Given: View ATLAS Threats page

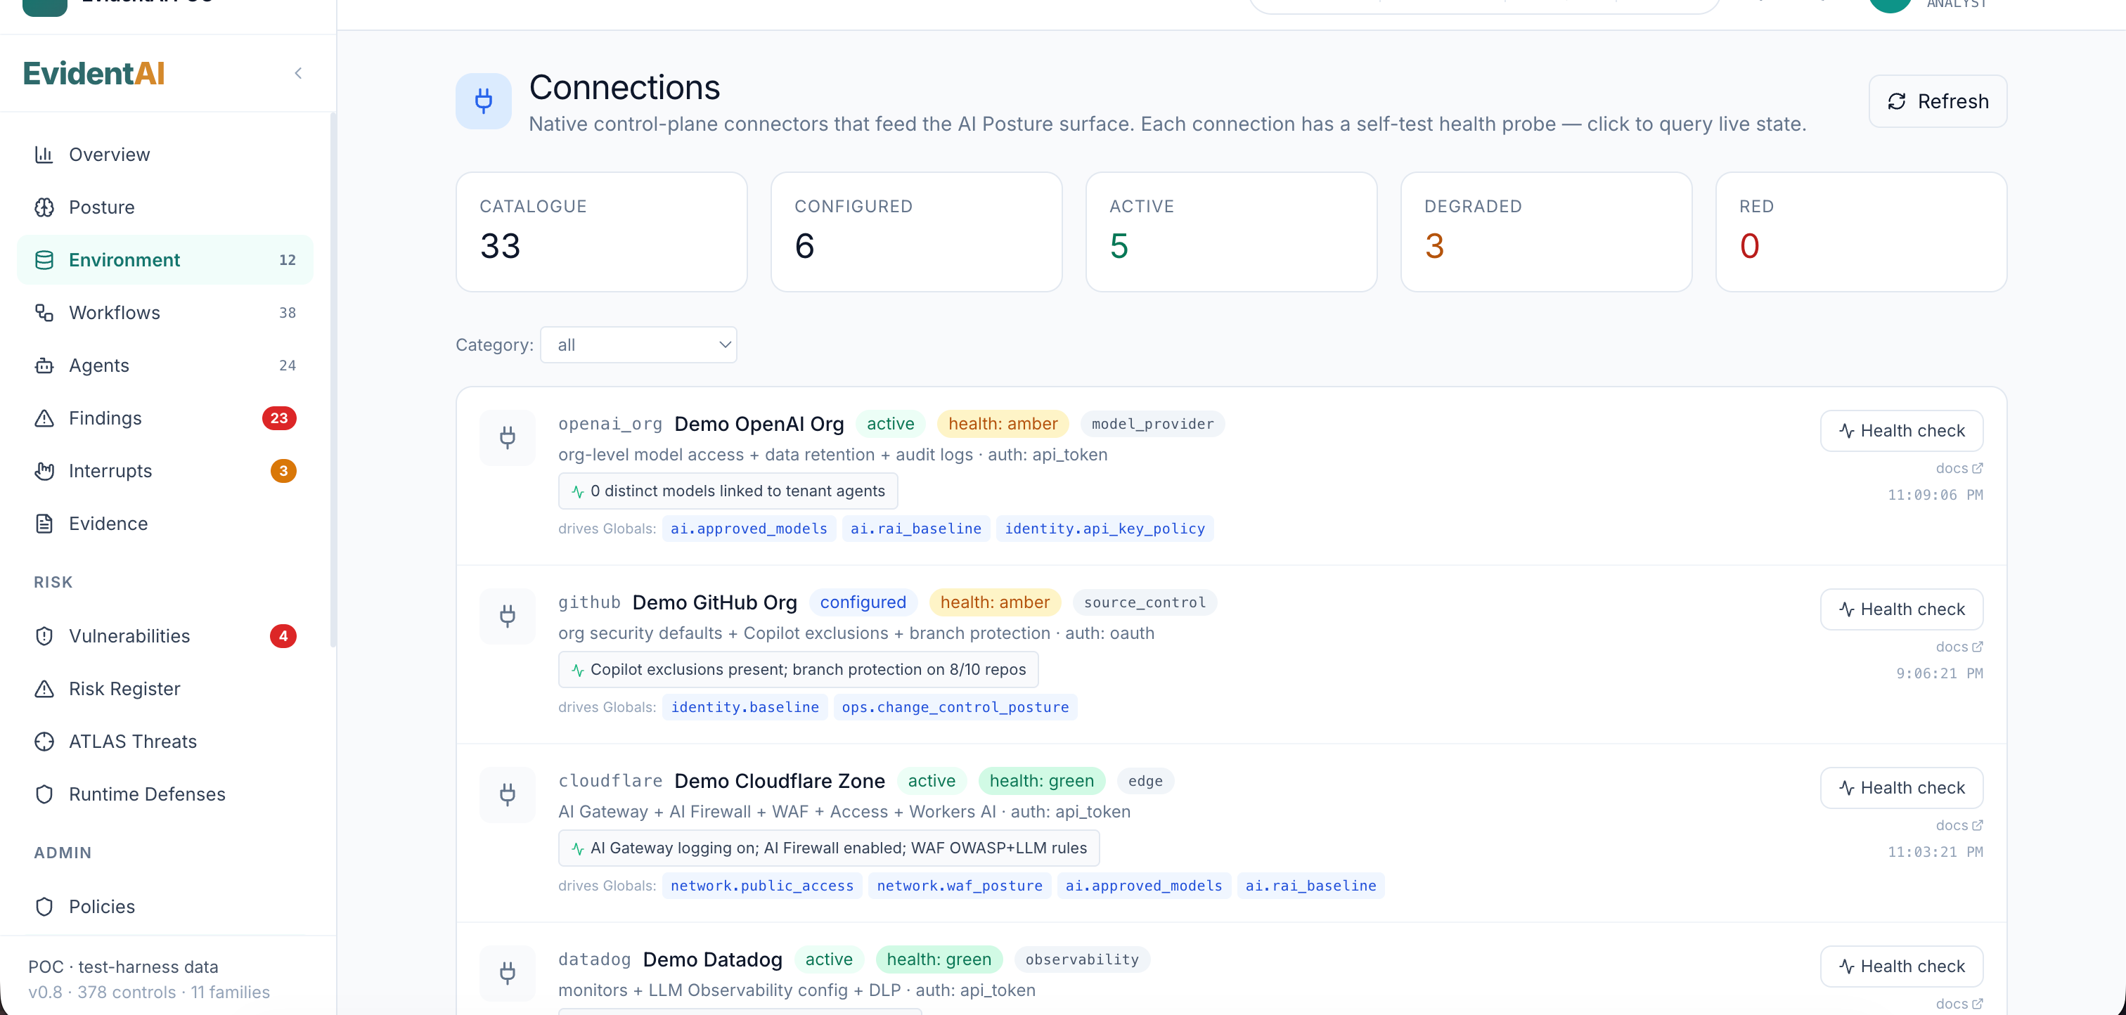Looking at the screenshot, I should point(165,742).
